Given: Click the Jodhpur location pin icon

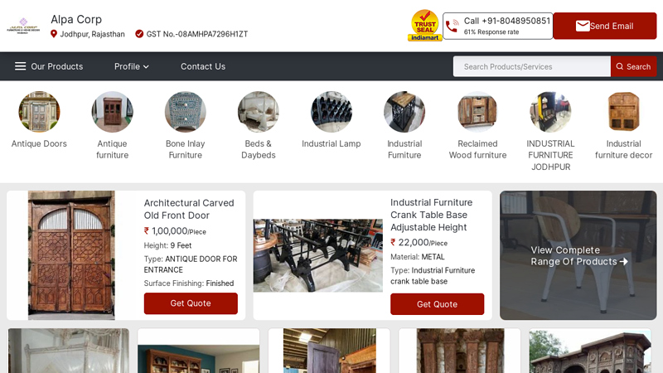Looking at the screenshot, I should [54, 34].
